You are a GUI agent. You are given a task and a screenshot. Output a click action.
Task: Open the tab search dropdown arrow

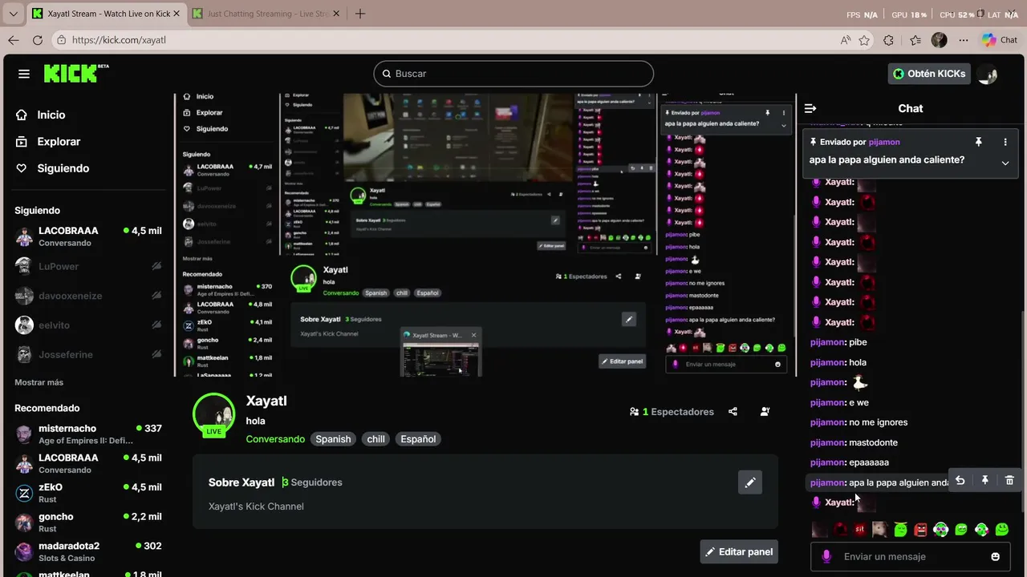click(14, 14)
